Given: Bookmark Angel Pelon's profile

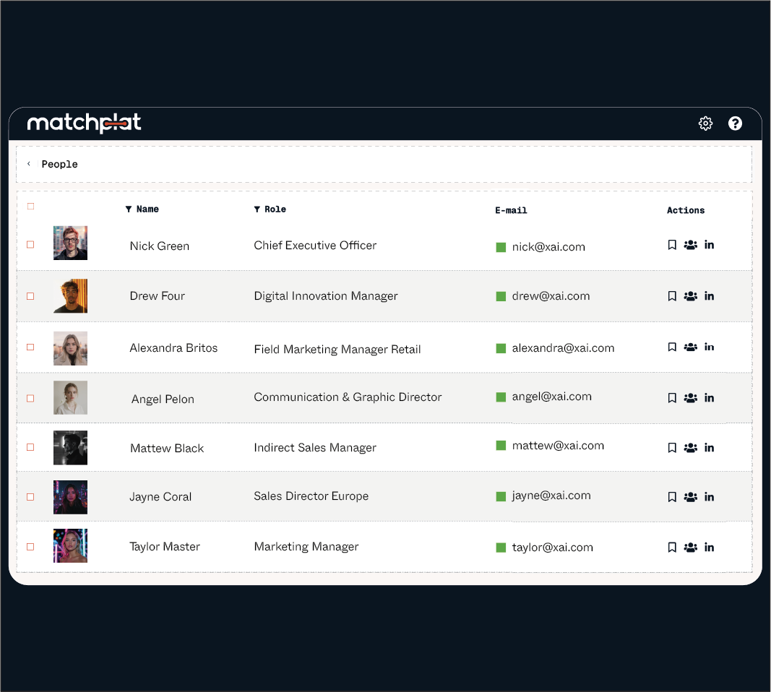Looking at the screenshot, I should [x=672, y=398].
